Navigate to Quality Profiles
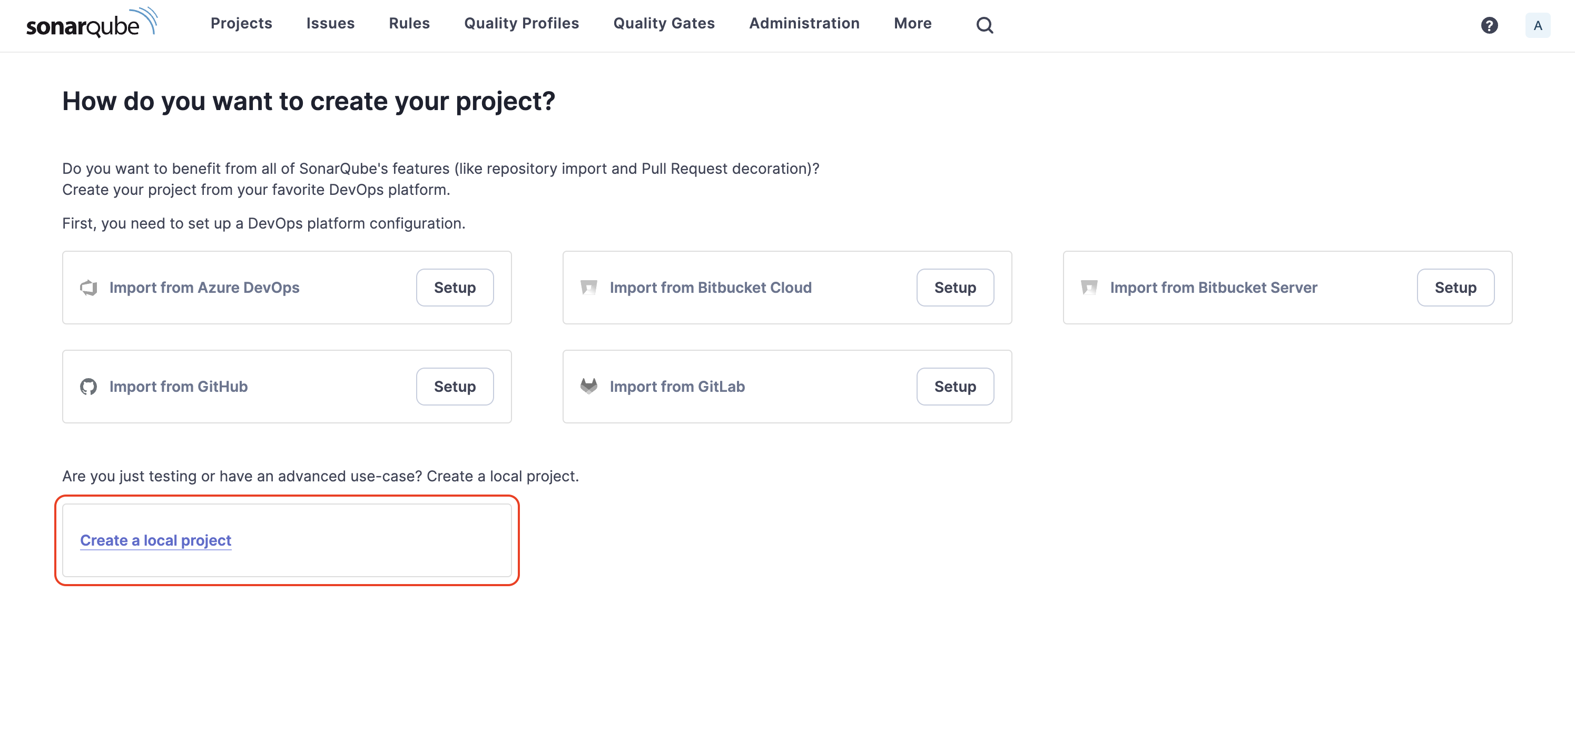 521,23
